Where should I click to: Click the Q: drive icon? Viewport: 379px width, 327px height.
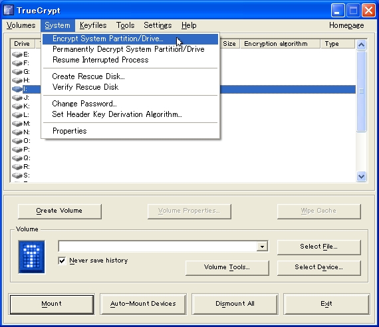click(17, 158)
